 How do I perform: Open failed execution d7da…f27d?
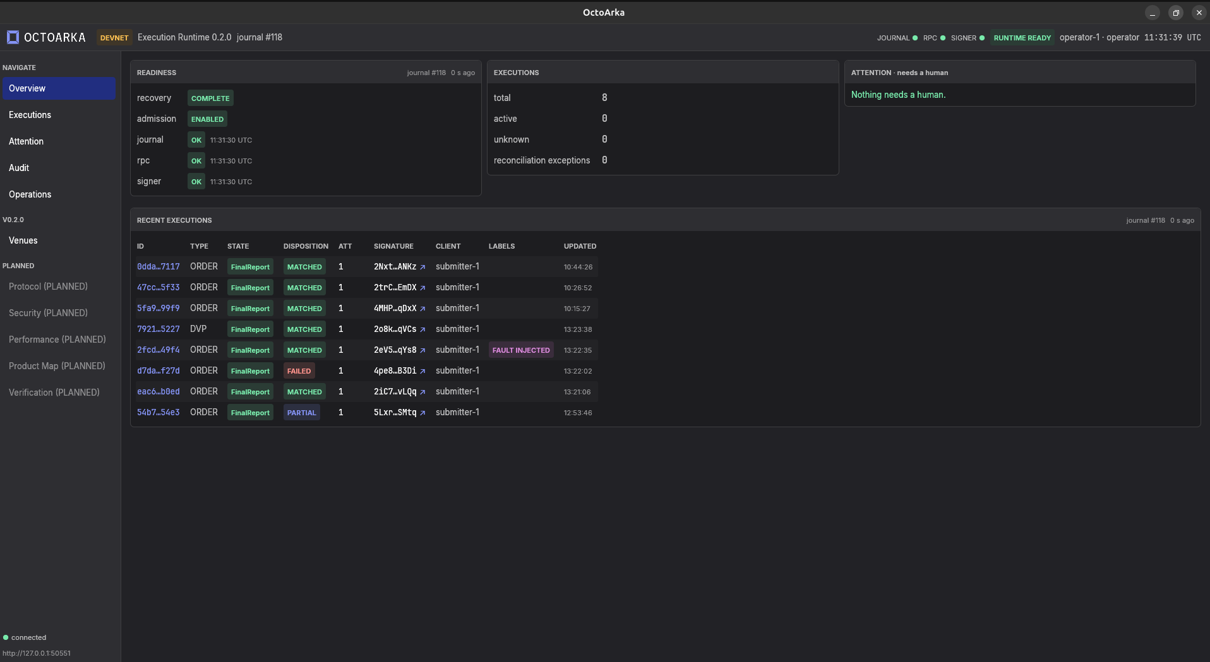click(159, 371)
